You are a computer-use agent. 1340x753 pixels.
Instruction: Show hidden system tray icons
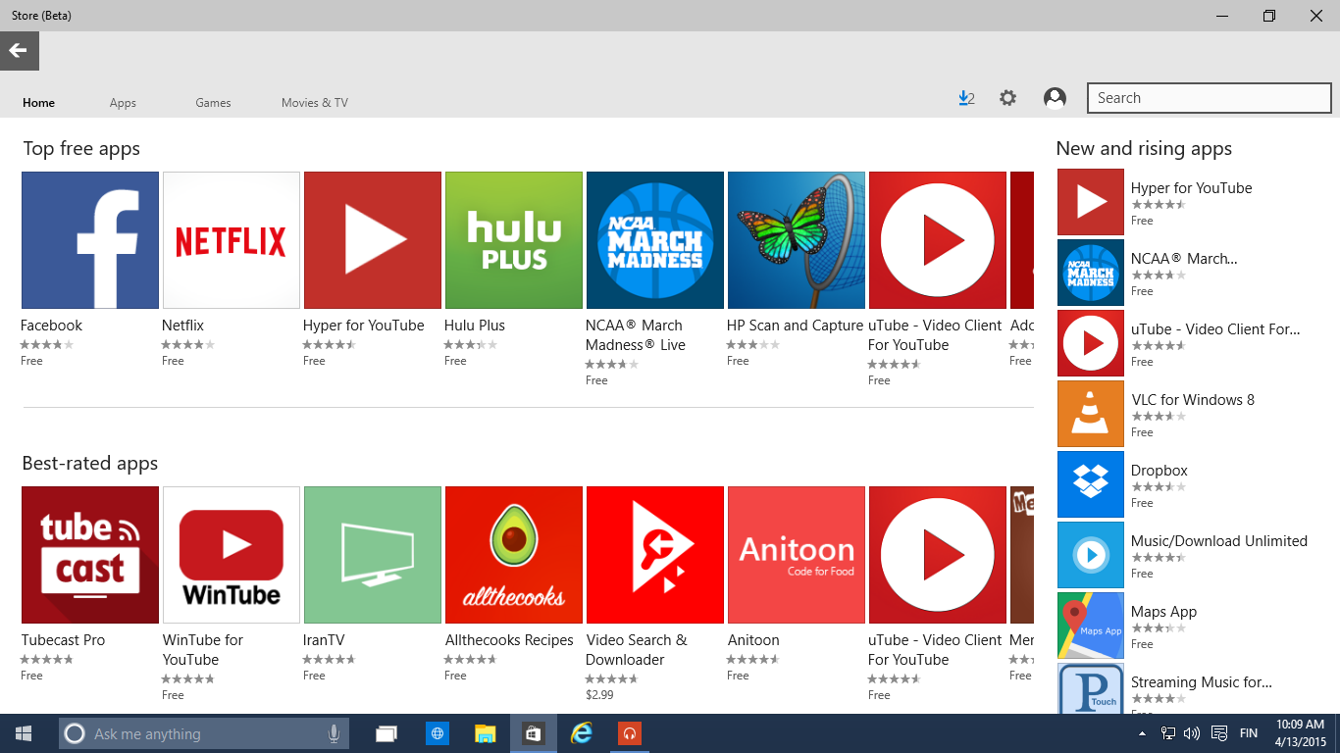click(x=1142, y=733)
